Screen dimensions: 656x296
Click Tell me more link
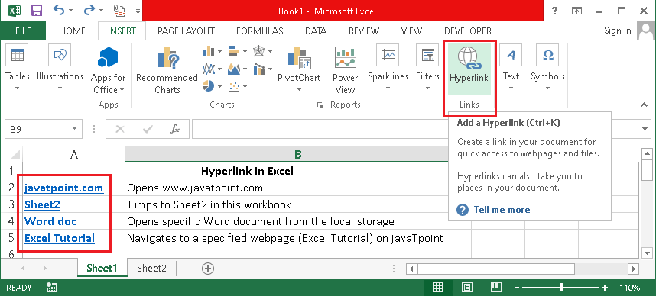click(x=502, y=210)
